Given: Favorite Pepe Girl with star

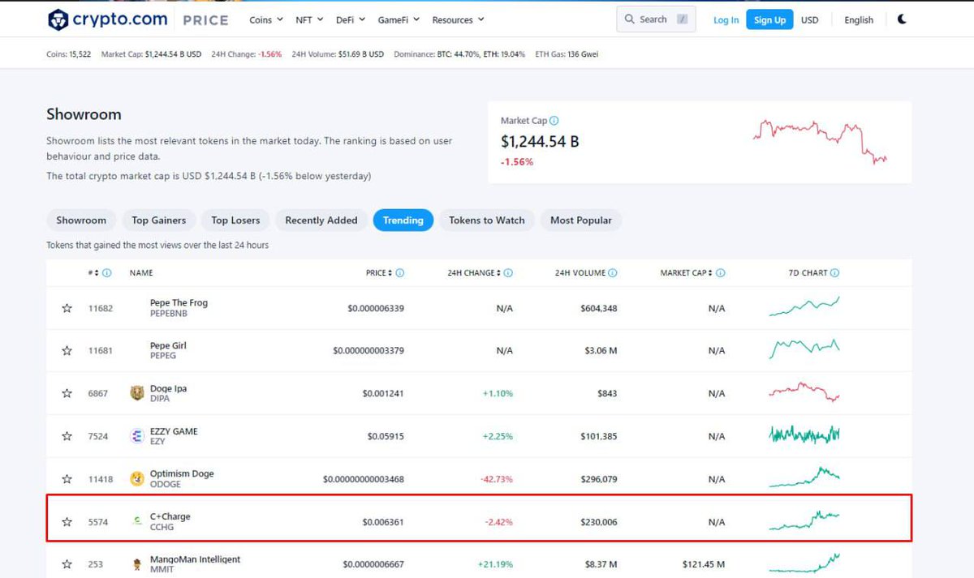Looking at the screenshot, I should 67,351.
